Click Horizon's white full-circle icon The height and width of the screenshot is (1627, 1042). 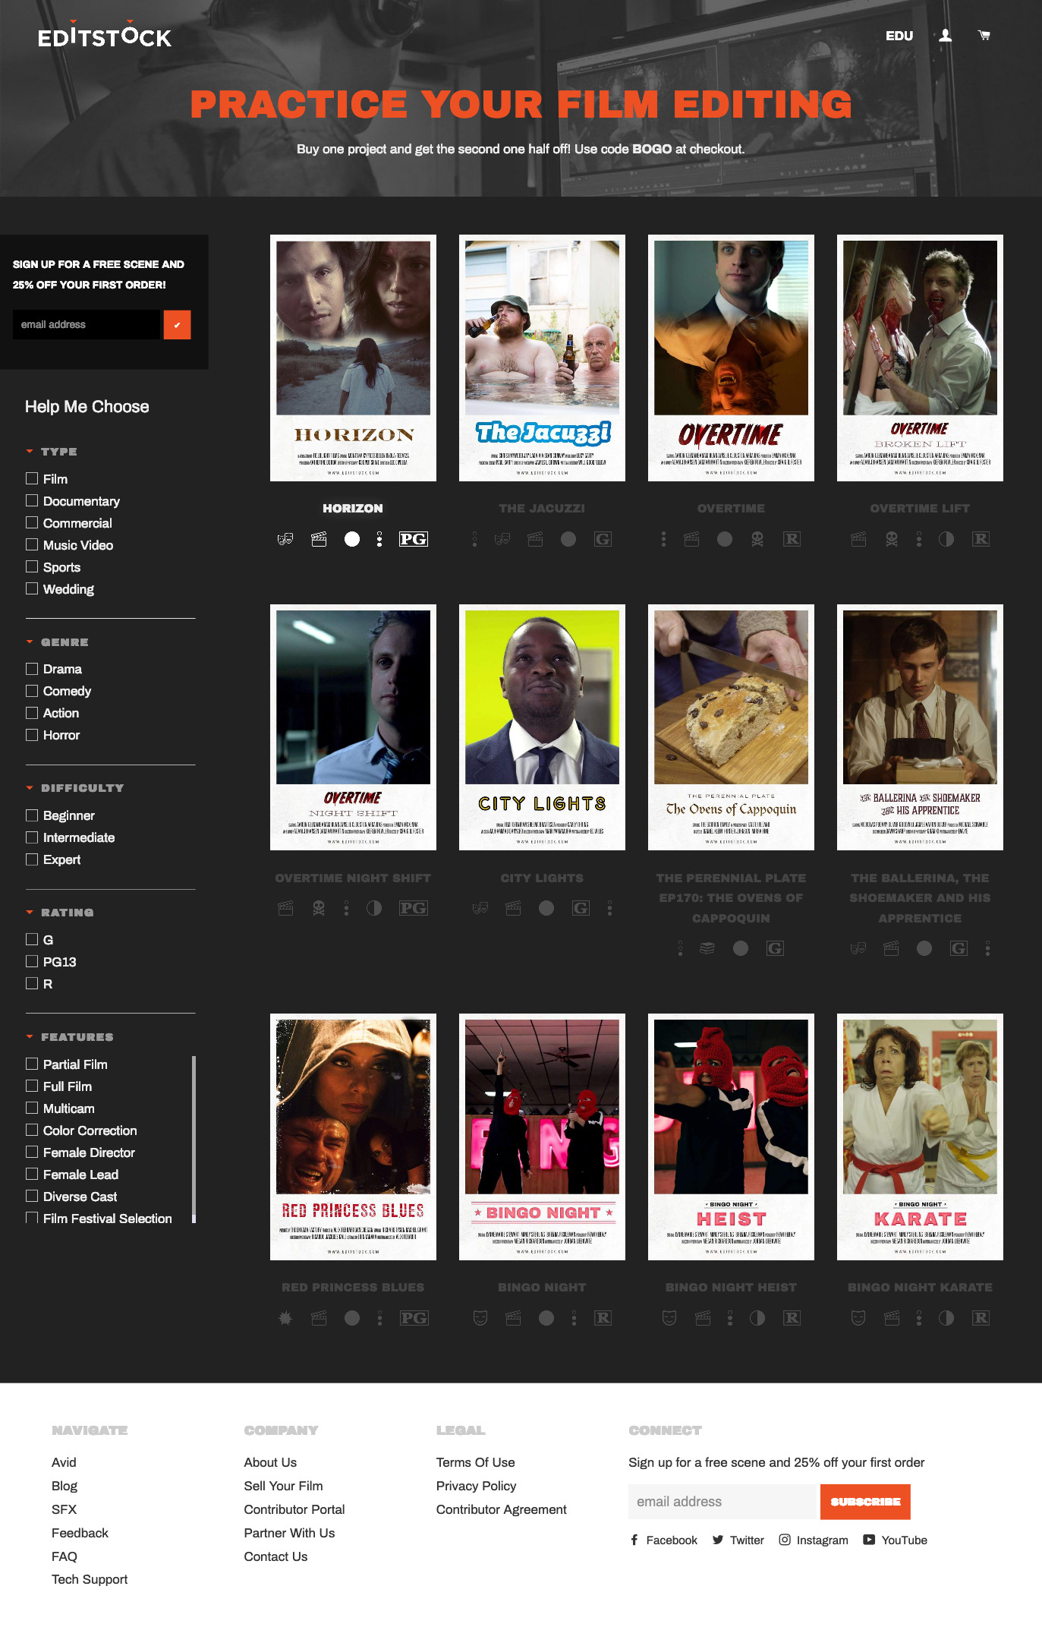click(x=352, y=539)
